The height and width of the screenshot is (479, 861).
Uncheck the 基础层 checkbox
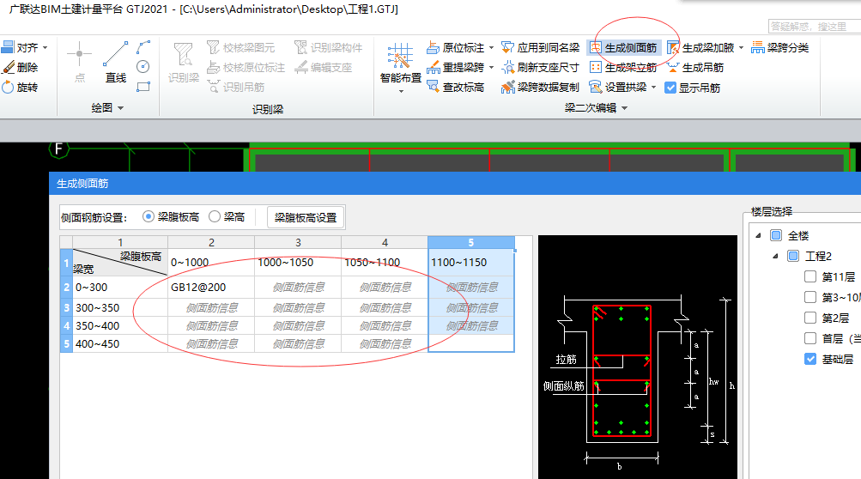click(810, 359)
